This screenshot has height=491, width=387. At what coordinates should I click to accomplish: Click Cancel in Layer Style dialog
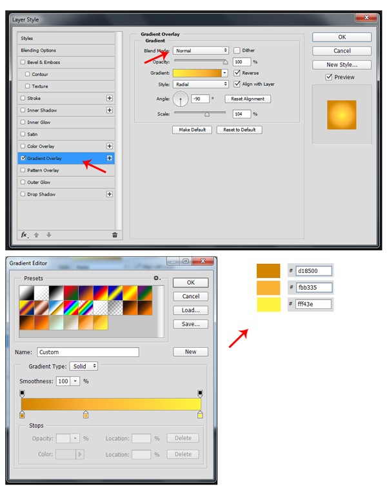coord(342,51)
